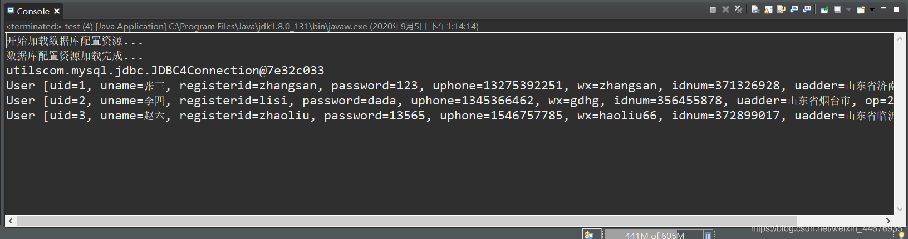Close the Console tab with X
This screenshot has width=908, height=239.
(x=57, y=11)
